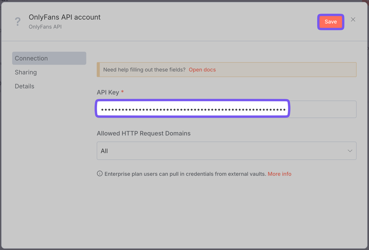Open the Sharing tab
The width and height of the screenshot is (369, 250).
pos(26,72)
